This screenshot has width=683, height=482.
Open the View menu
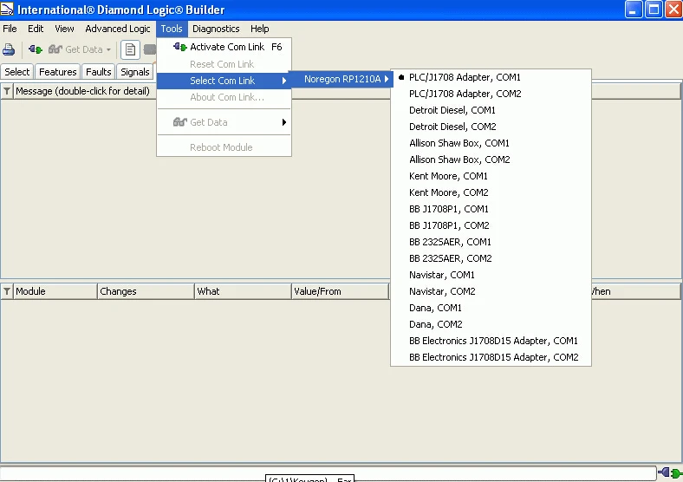point(64,29)
